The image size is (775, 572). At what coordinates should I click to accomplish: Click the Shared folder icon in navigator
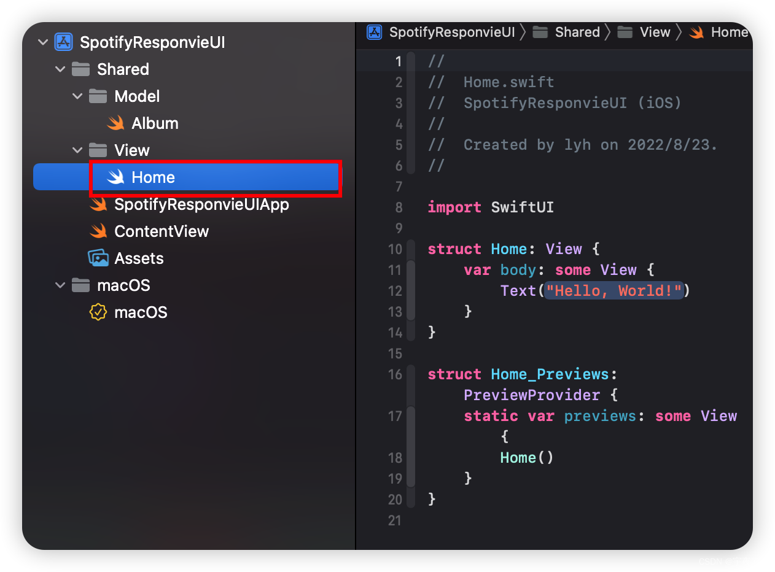tap(80, 69)
